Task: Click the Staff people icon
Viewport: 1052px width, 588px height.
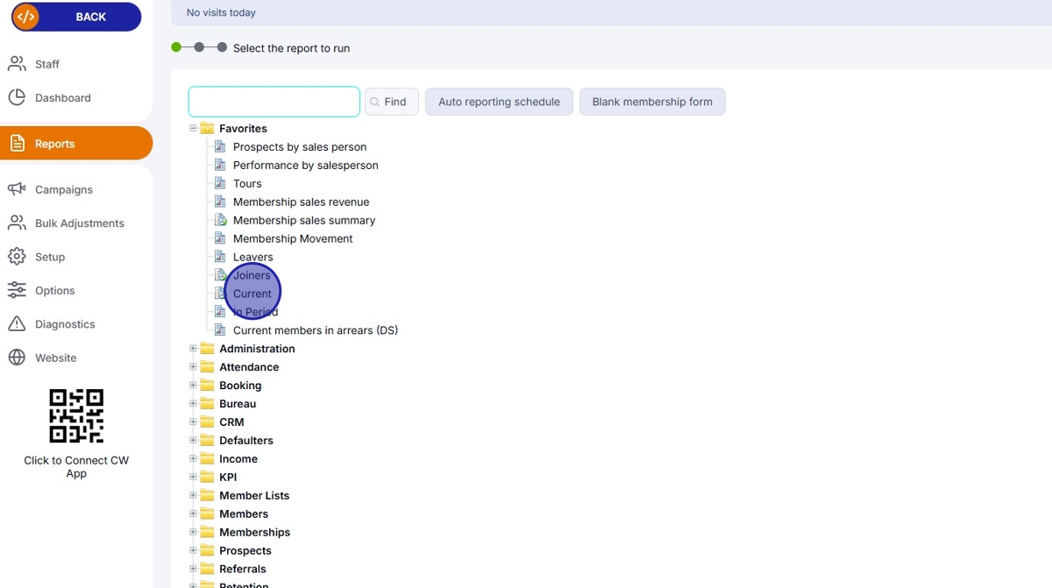Action: click(17, 64)
